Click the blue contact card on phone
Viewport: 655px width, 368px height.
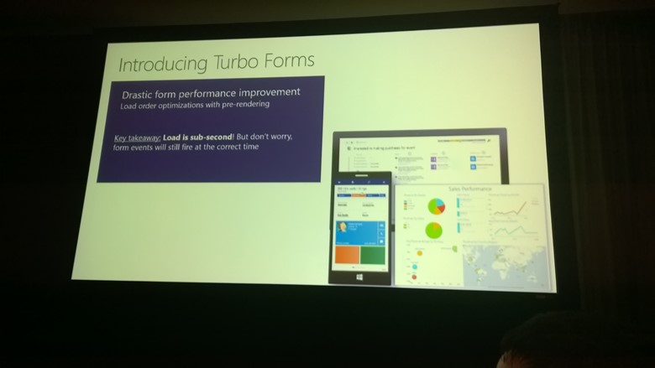(x=359, y=231)
